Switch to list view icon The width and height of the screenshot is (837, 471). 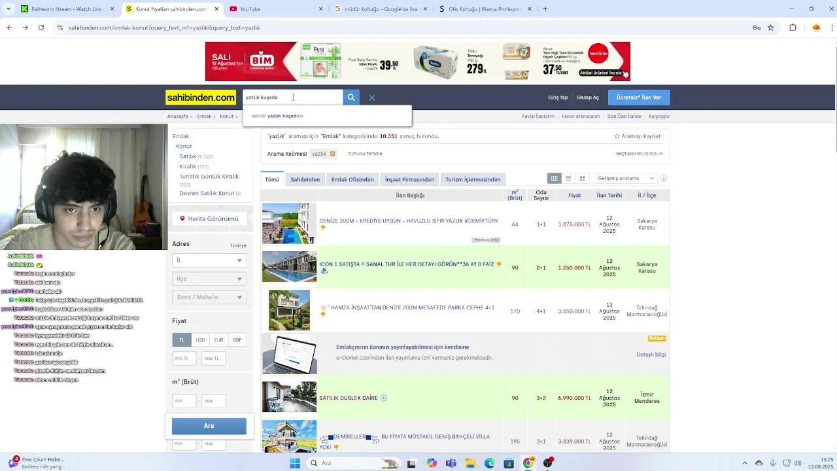coord(568,179)
